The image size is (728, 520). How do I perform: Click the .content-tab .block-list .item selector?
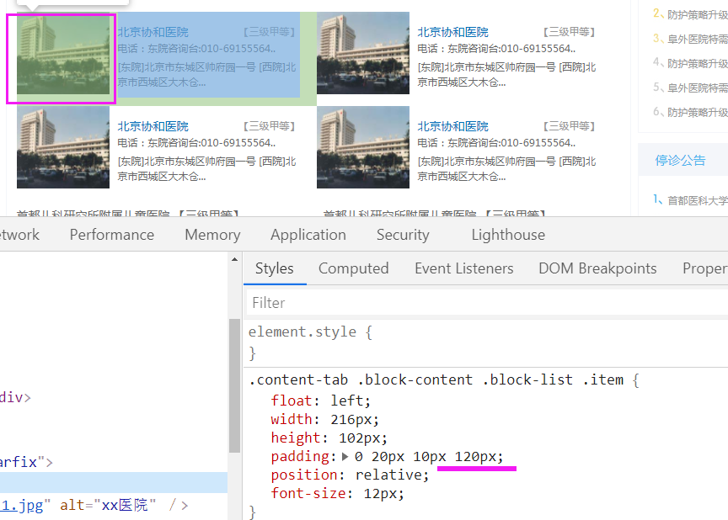438,379
